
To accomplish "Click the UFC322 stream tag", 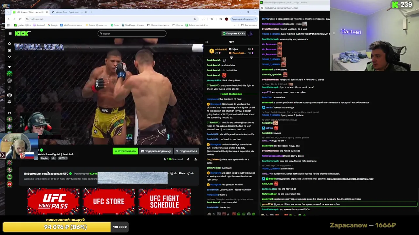I will (63, 158).
